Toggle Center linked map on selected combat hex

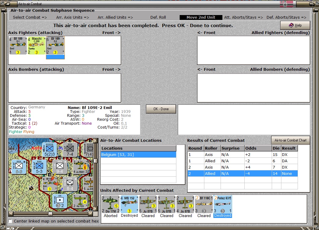(10, 221)
